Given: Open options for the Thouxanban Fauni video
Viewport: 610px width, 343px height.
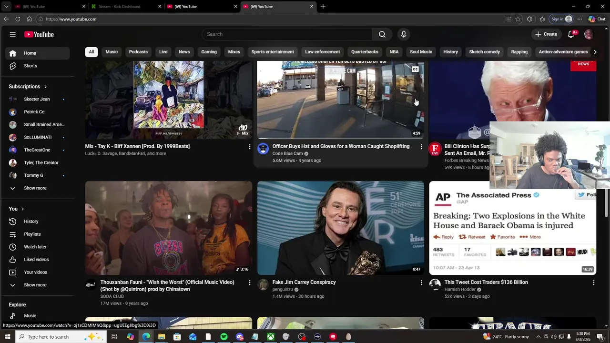Looking at the screenshot, I should coord(249,282).
